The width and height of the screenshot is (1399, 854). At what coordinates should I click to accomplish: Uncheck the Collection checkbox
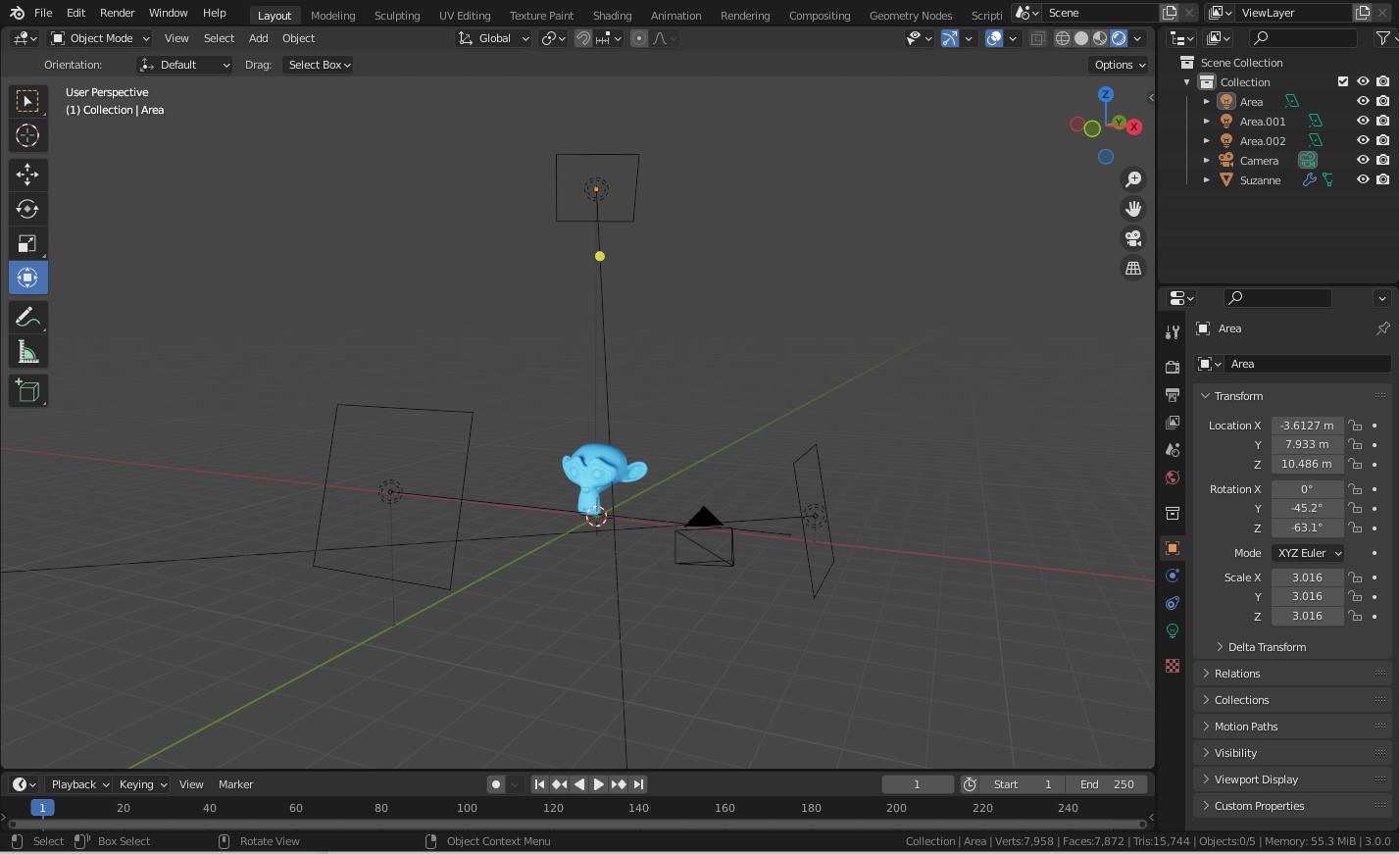click(1342, 81)
